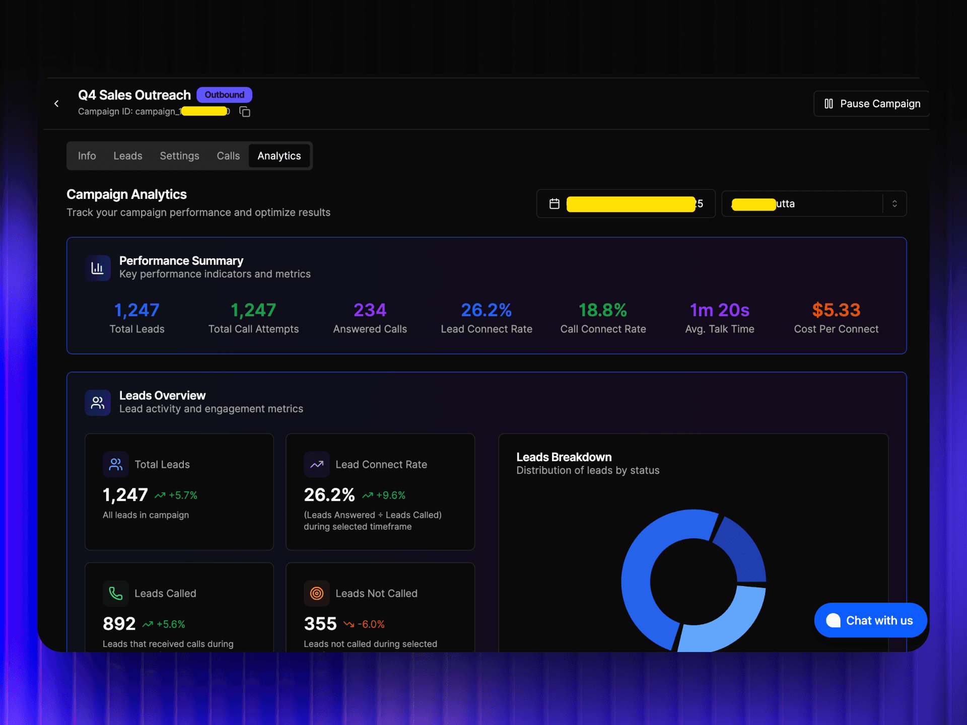Click the Leads Not Called target icon
The height and width of the screenshot is (725, 967).
tap(317, 594)
